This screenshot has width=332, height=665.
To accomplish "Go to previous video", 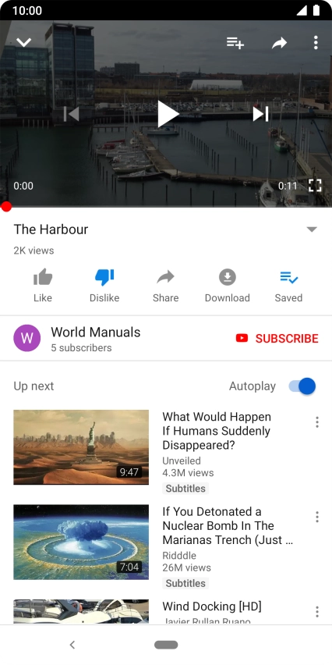I will pyautogui.click(x=71, y=114).
